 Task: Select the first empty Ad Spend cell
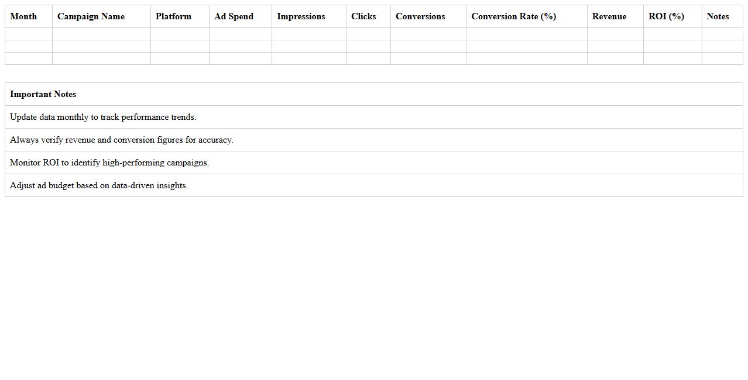[240, 34]
